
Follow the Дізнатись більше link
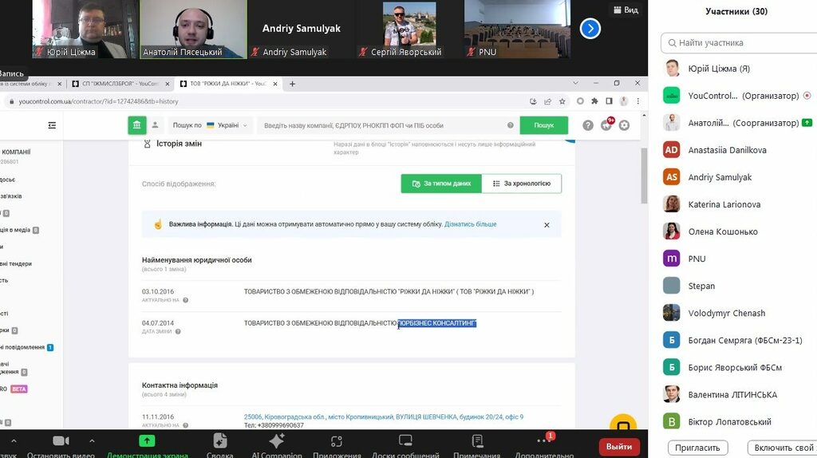click(x=470, y=224)
